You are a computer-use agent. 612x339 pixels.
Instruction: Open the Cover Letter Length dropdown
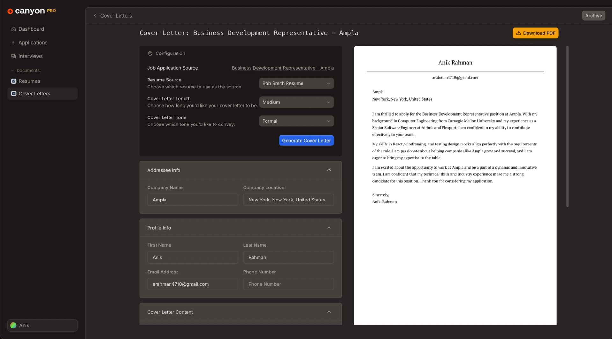[296, 102]
